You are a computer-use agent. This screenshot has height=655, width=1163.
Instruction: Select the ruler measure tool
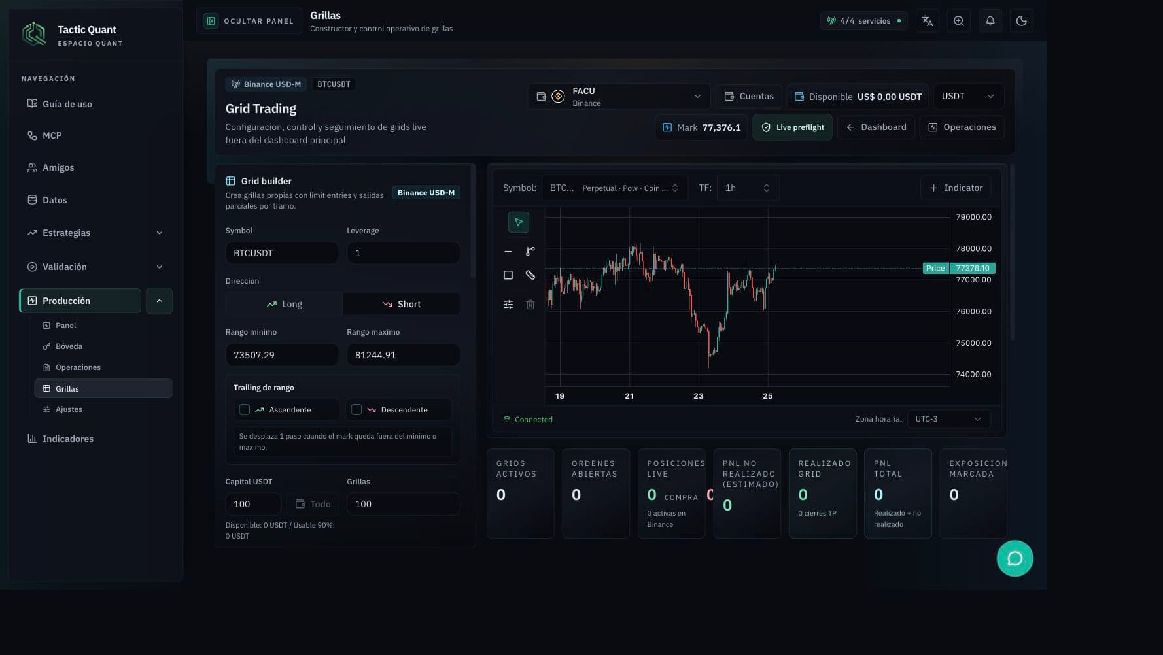click(530, 275)
